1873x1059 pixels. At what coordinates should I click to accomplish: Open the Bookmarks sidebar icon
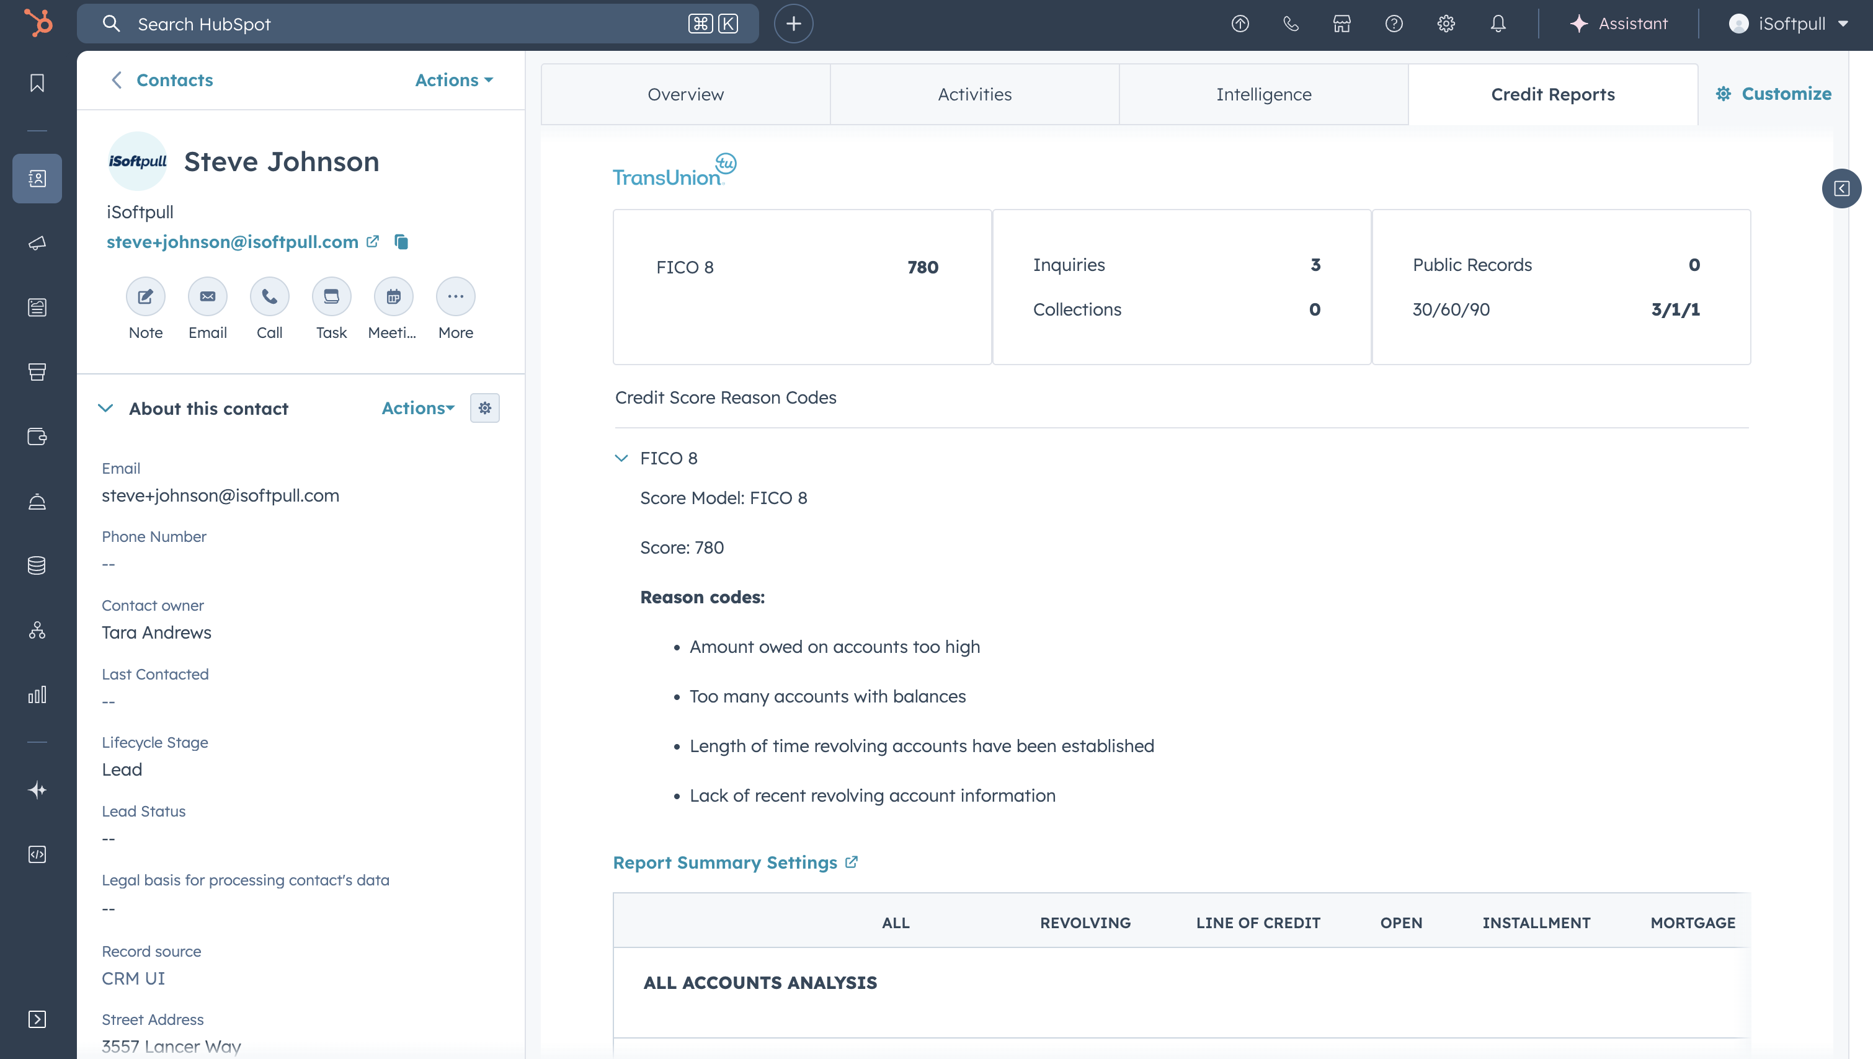(x=37, y=83)
